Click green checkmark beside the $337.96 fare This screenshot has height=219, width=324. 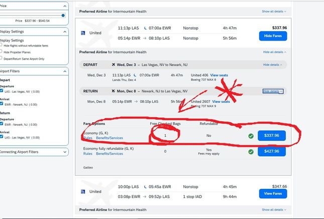251,136
